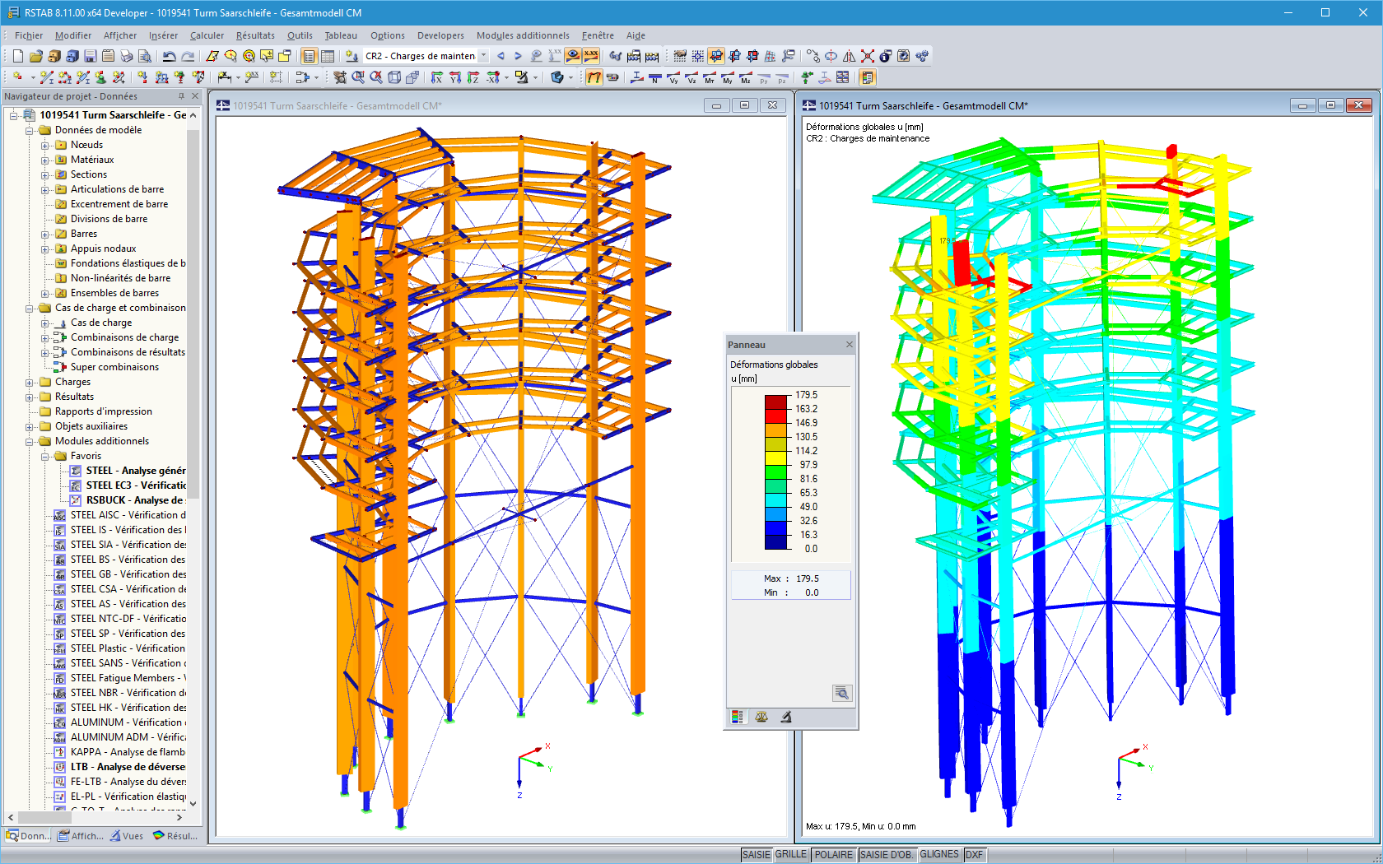Expand the Nœuds tree node

(45, 146)
